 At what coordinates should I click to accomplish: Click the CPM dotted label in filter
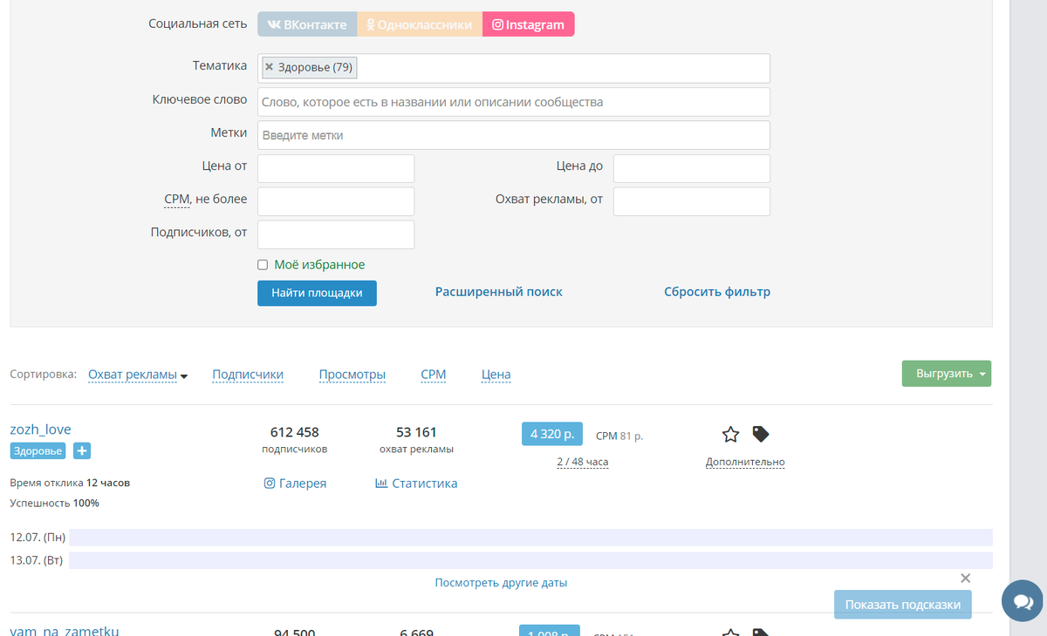(x=177, y=200)
